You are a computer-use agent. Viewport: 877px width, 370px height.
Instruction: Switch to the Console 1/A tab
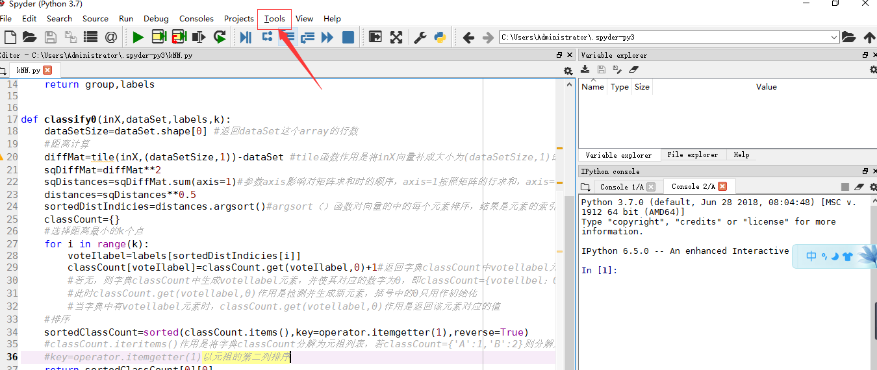[622, 187]
